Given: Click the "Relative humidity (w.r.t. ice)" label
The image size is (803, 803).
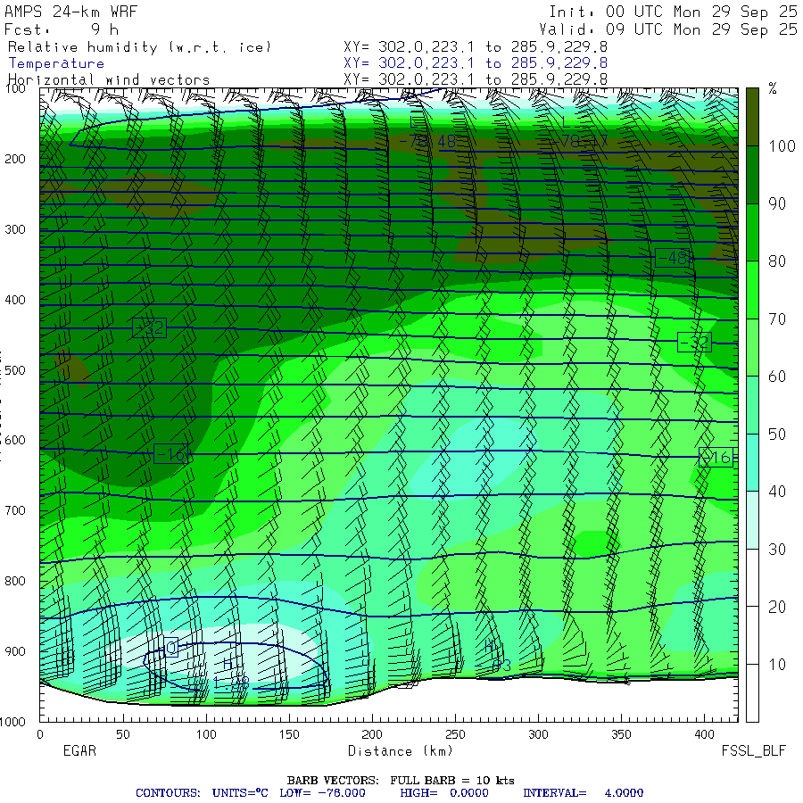Looking at the screenshot, I should (x=139, y=47).
